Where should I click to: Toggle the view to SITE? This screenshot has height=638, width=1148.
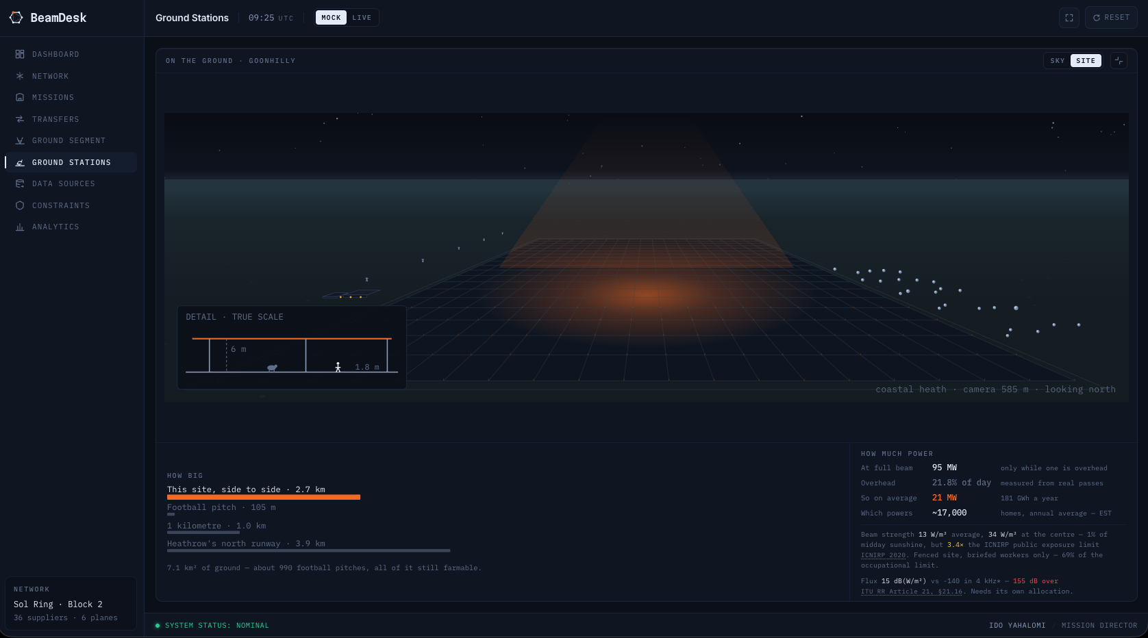click(1086, 61)
